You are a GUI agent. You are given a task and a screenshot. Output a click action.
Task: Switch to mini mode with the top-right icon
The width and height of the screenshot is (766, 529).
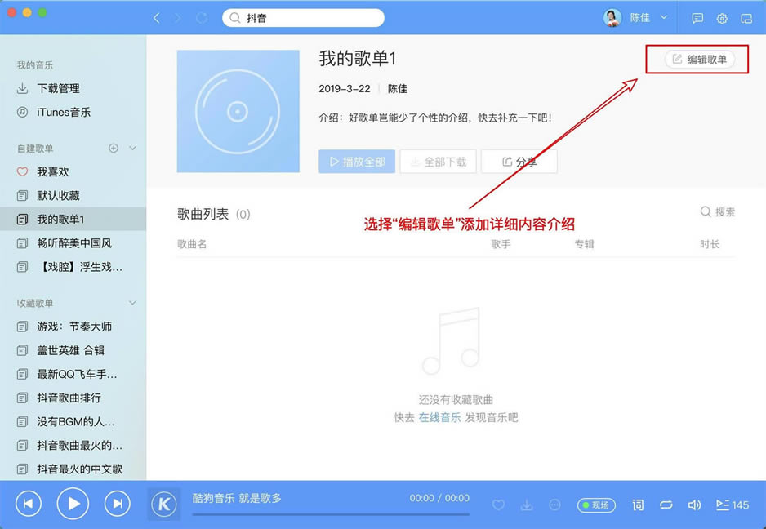(746, 18)
